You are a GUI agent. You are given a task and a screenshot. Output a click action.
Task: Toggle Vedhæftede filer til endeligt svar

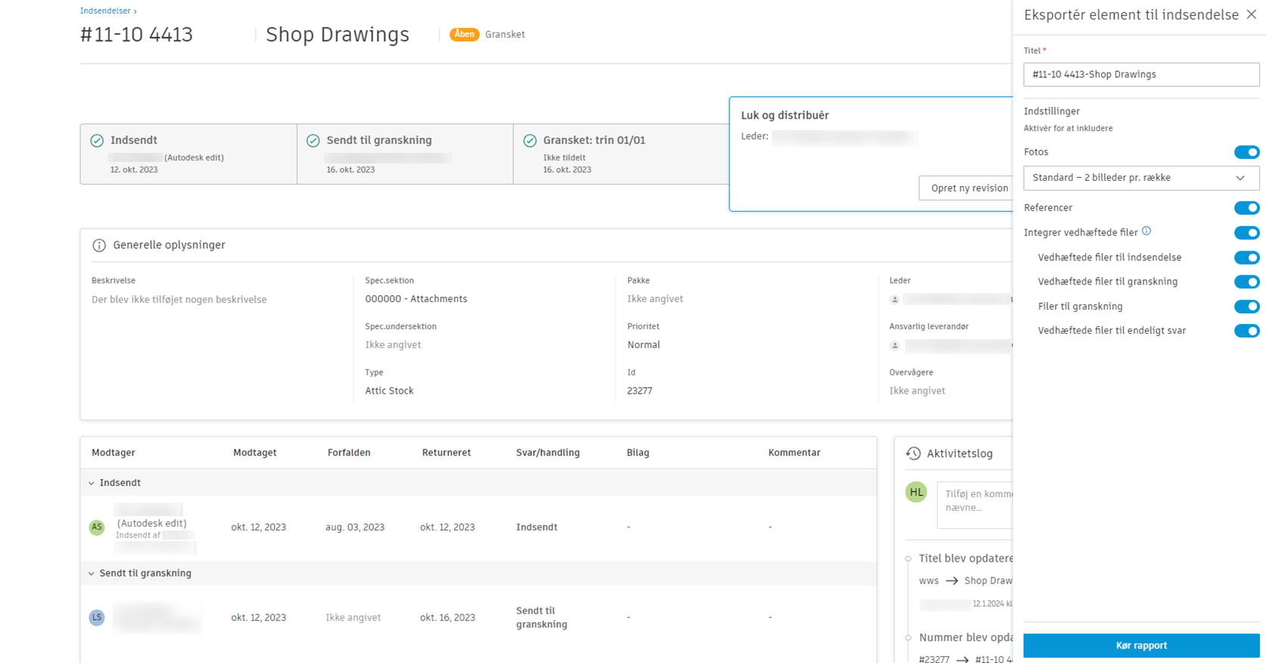tap(1246, 331)
